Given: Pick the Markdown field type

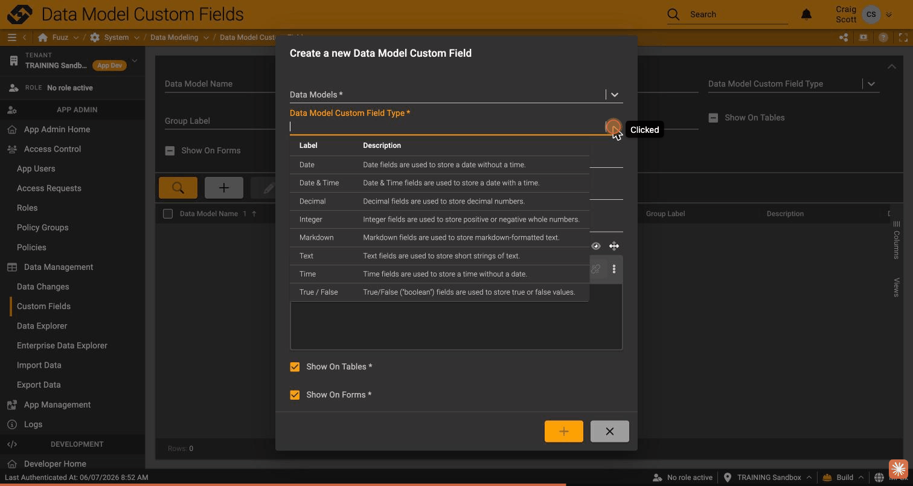Looking at the screenshot, I should (x=440, y=237).
